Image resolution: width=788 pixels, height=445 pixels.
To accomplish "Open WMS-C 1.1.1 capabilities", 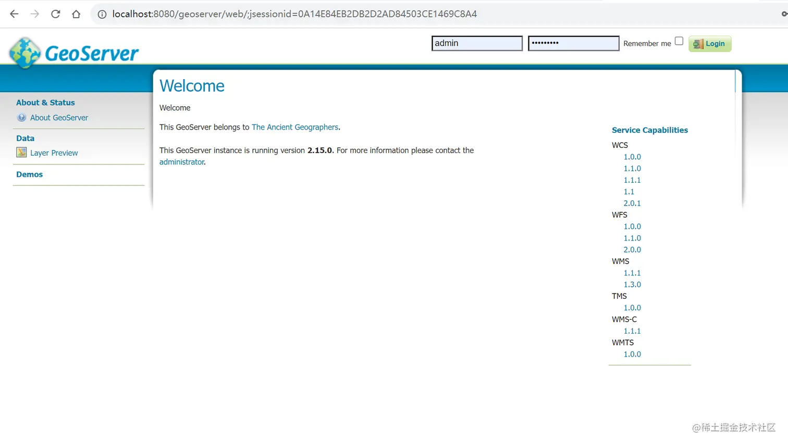I will tap(632, 331).
